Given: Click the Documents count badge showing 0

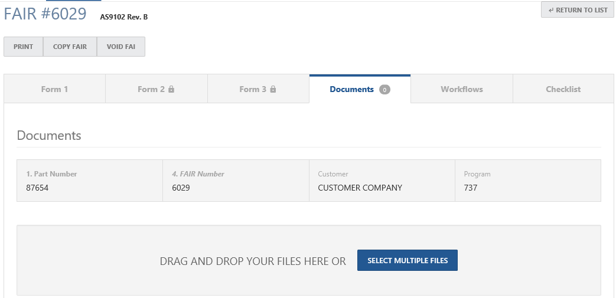Looking at the screenshot, I should (x=384, y=90).
